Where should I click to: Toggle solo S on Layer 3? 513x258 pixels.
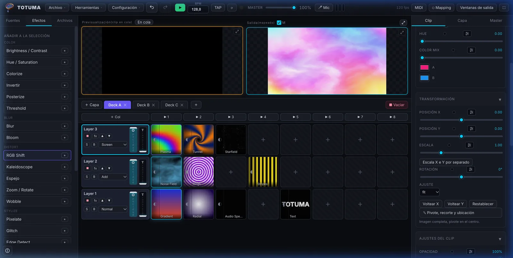point(87,145)
